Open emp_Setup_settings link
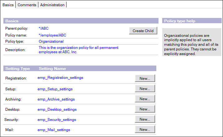Image resolution: width=223 pixels, height=137 pixels. coord(55,89)
